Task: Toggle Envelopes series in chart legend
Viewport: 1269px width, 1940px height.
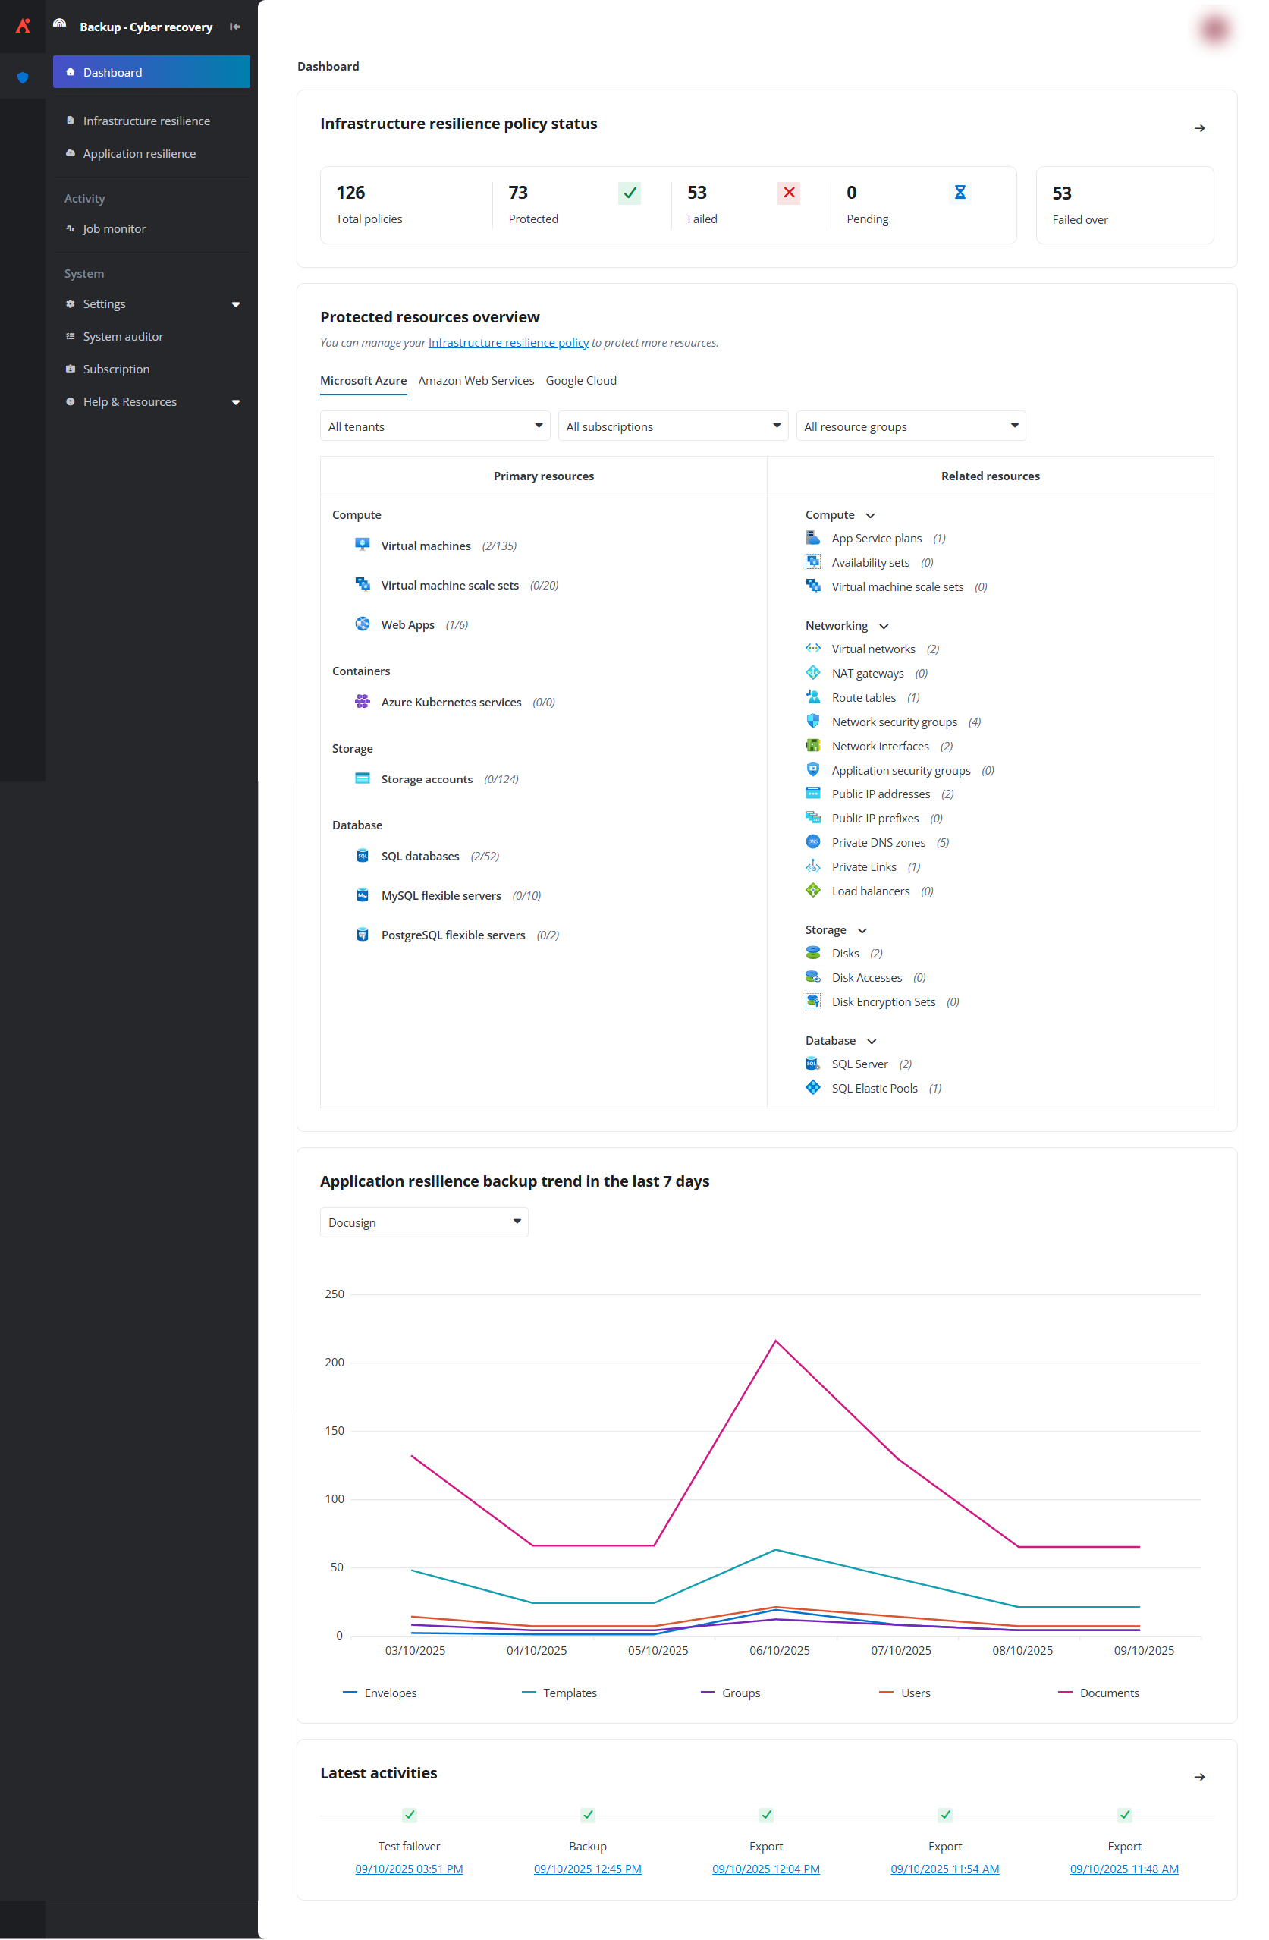Action: (380, 1693)
